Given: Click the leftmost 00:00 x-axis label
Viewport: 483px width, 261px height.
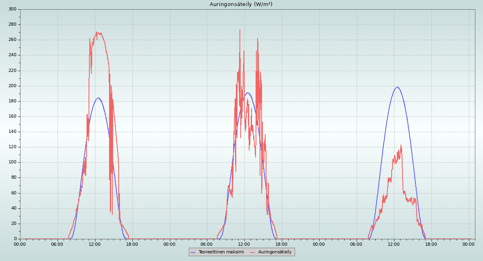Looking at the screenshot, I should [x=20, y=244].
